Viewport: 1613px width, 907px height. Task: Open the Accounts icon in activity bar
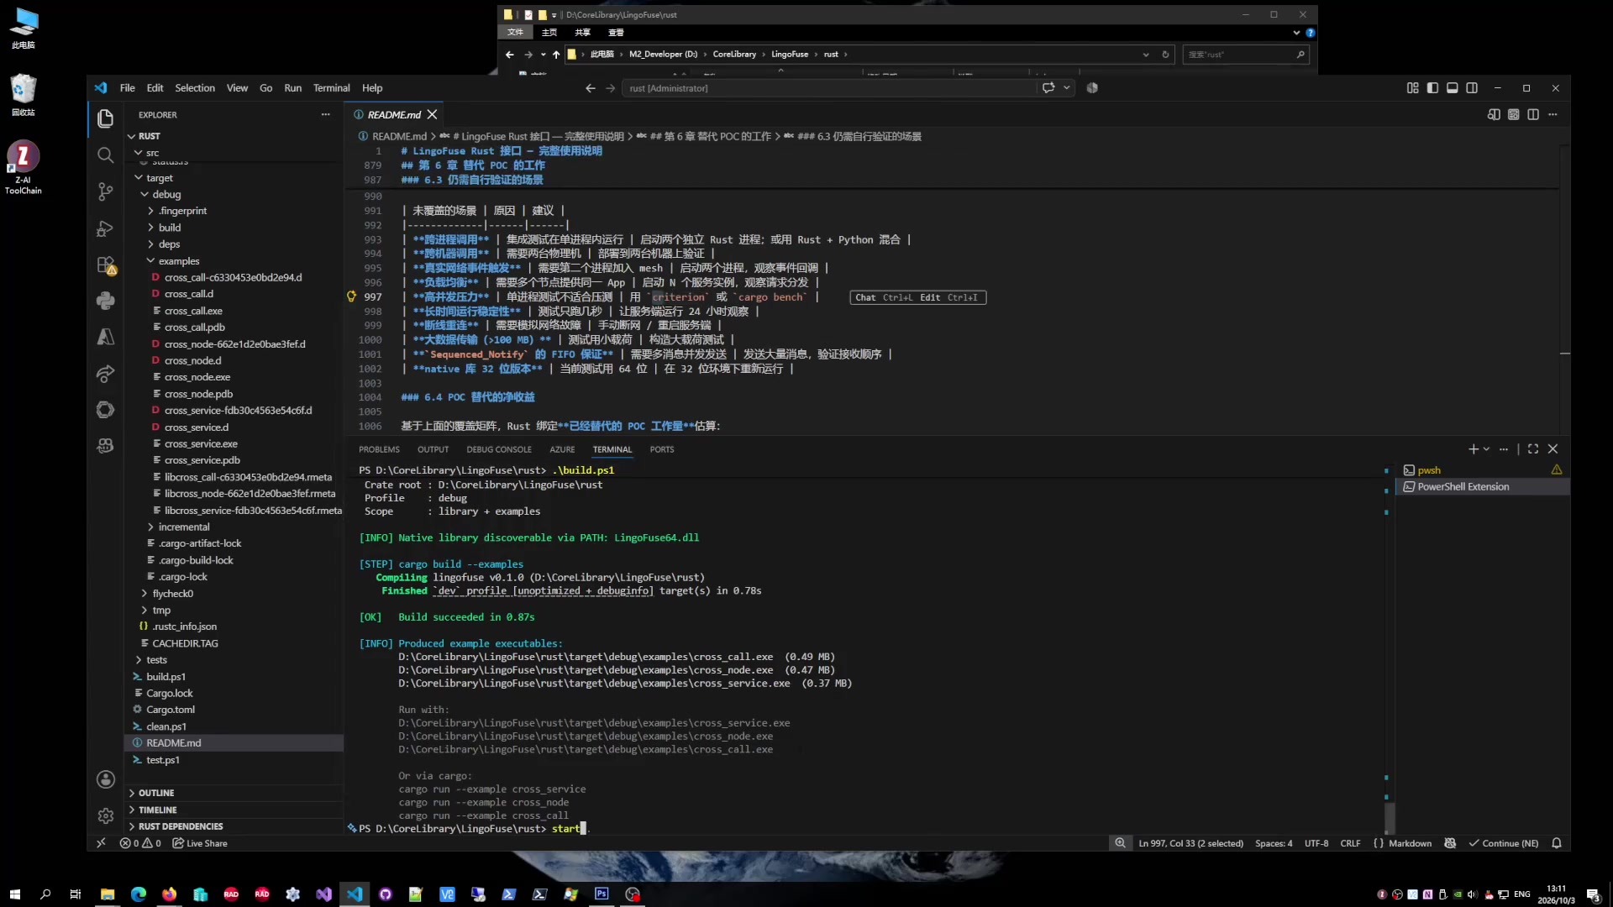[x=105, y=779]
